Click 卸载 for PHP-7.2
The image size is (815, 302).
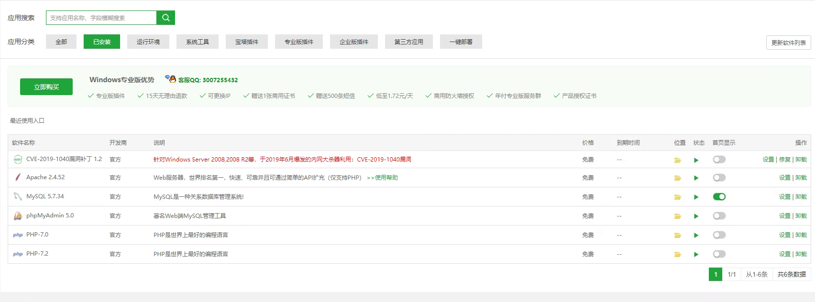(x=801, y=254)
